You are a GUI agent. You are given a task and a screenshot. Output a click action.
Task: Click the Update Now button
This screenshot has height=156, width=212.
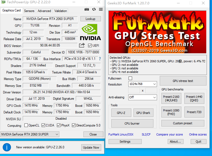[x=91, y=148]
